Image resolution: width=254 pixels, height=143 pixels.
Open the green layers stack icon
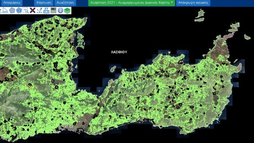(x=67, y=11)
